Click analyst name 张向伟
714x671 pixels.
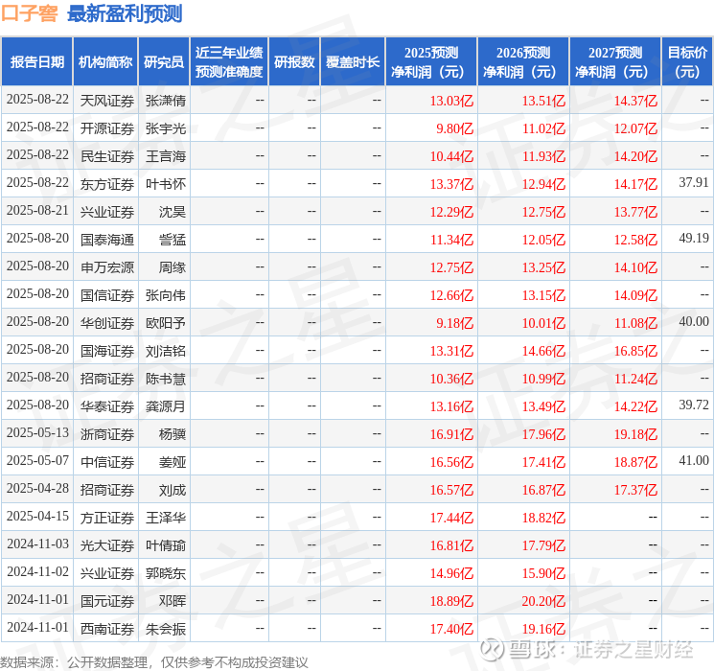click(x=166, y=295)
